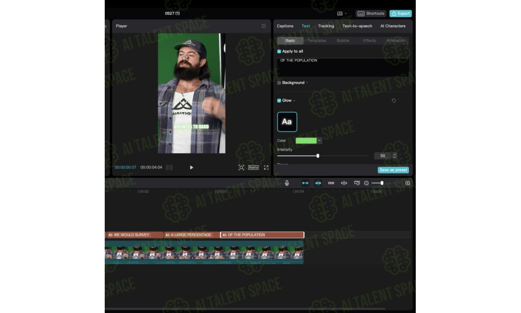The width and height of the screenshot is (521, 313).
Task: Select the WE WOULD SURVEY caption clip
Action: pyautogui.click(x=135, y=235)
